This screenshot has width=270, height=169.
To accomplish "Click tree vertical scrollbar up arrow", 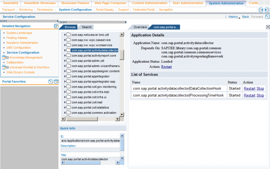I will click(122, 34).
